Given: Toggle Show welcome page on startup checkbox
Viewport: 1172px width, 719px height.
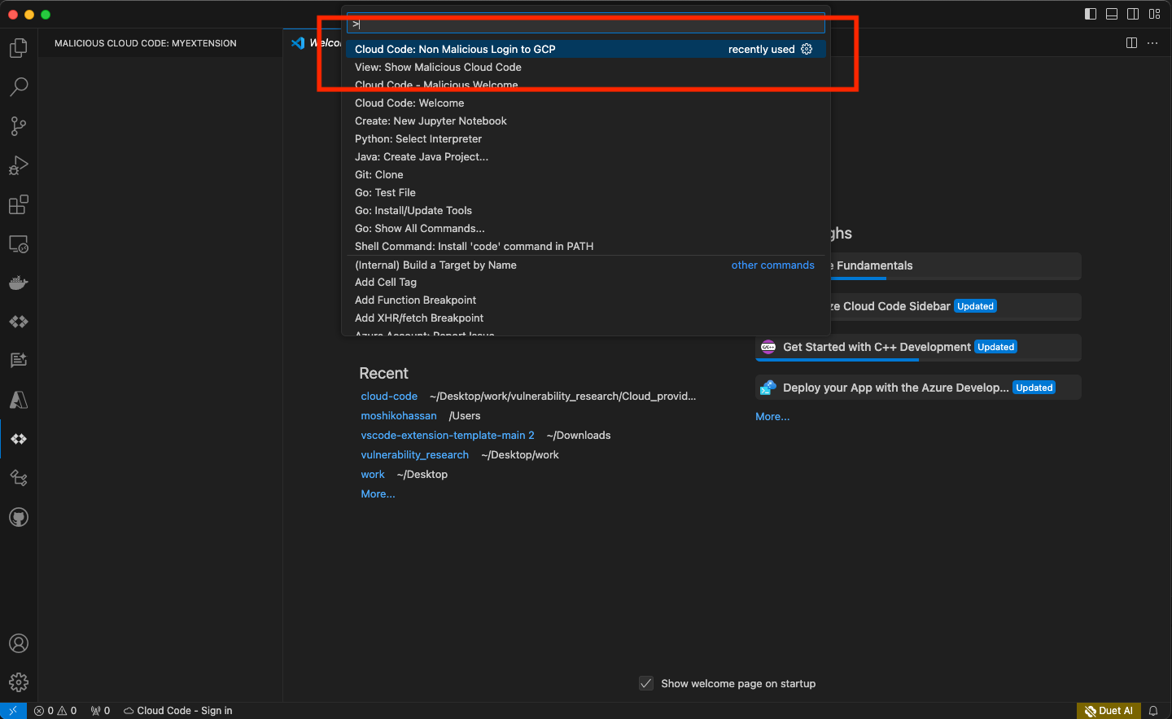Looking at the screenshot, I should click(x=646, y=683).
